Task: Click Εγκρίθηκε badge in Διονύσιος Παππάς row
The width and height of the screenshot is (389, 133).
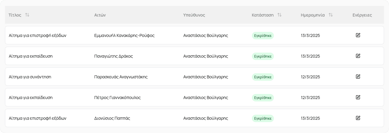Action: pyautogui.click(x=263, y=118)
